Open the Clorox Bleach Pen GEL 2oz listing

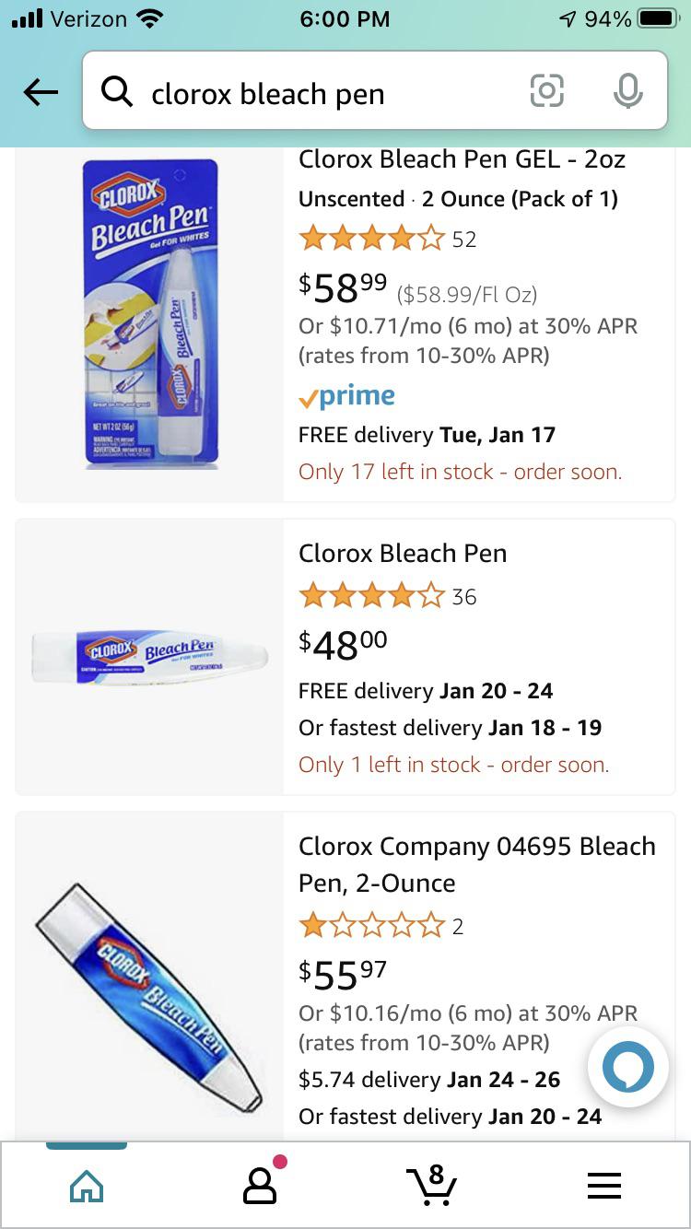(x=463, y=158)
